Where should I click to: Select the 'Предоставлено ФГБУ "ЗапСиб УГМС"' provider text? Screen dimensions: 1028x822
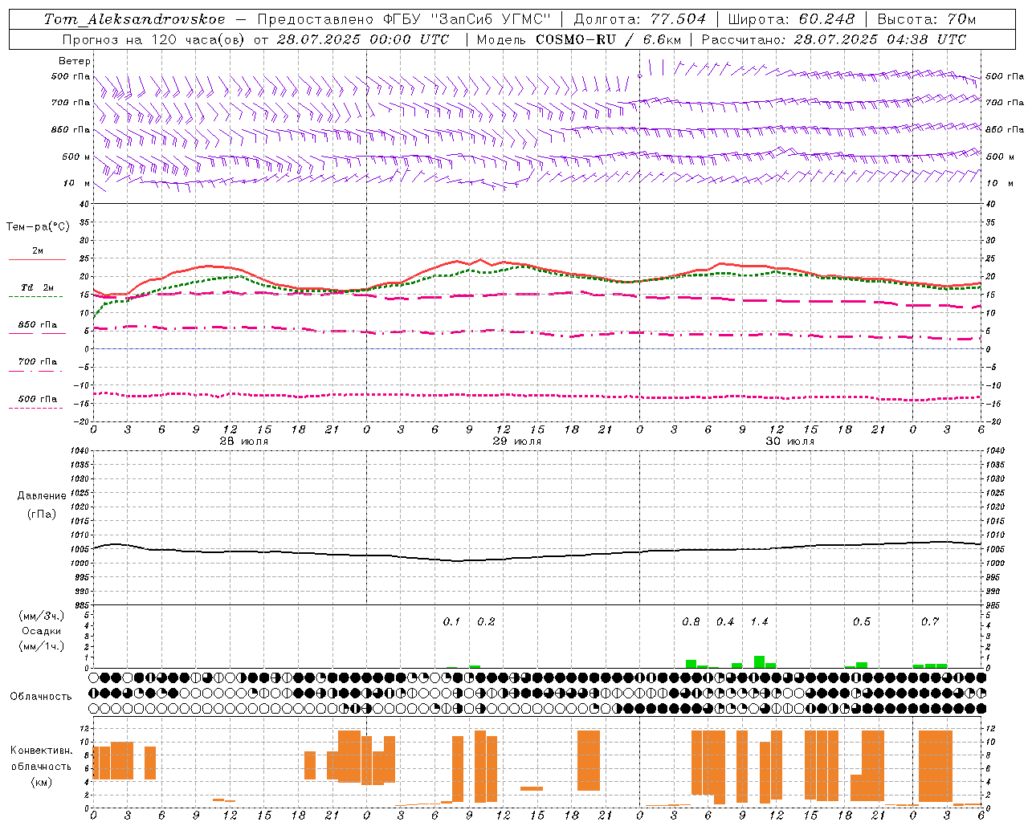click(404, 19)
